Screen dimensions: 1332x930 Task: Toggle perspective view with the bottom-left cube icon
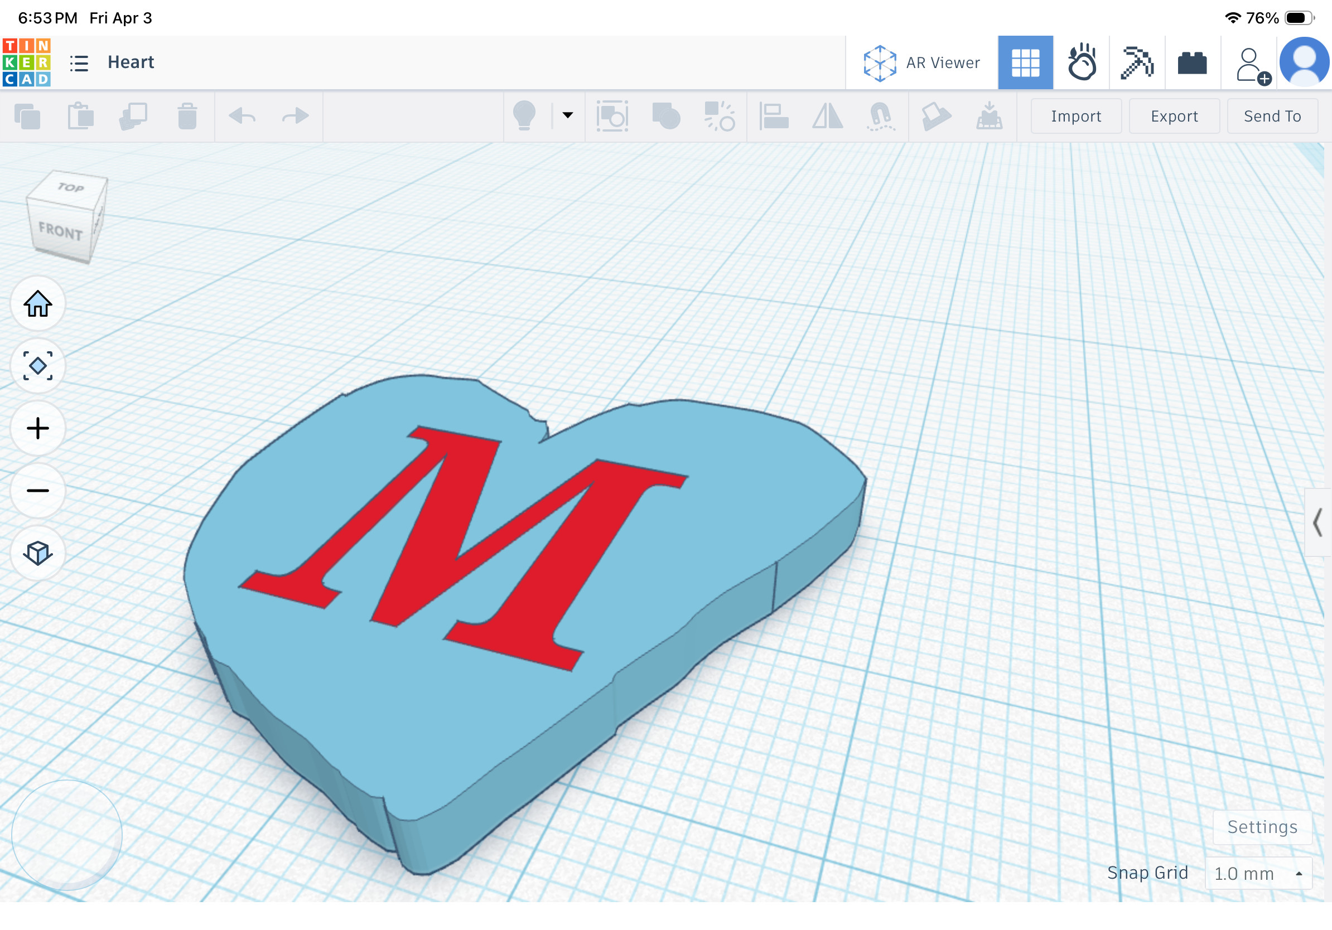tap(37, 554)
